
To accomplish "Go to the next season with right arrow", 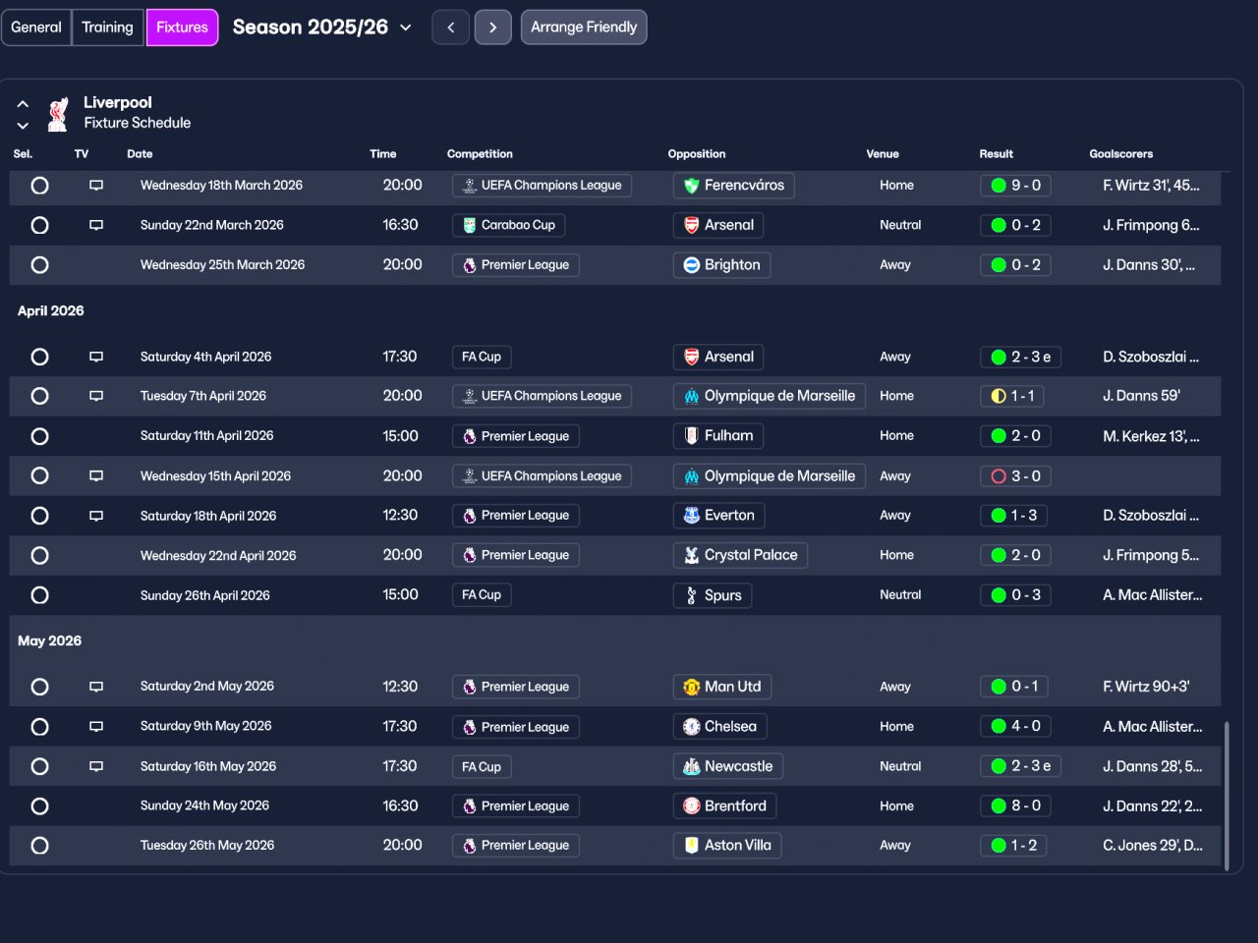I will coord(493,28).
